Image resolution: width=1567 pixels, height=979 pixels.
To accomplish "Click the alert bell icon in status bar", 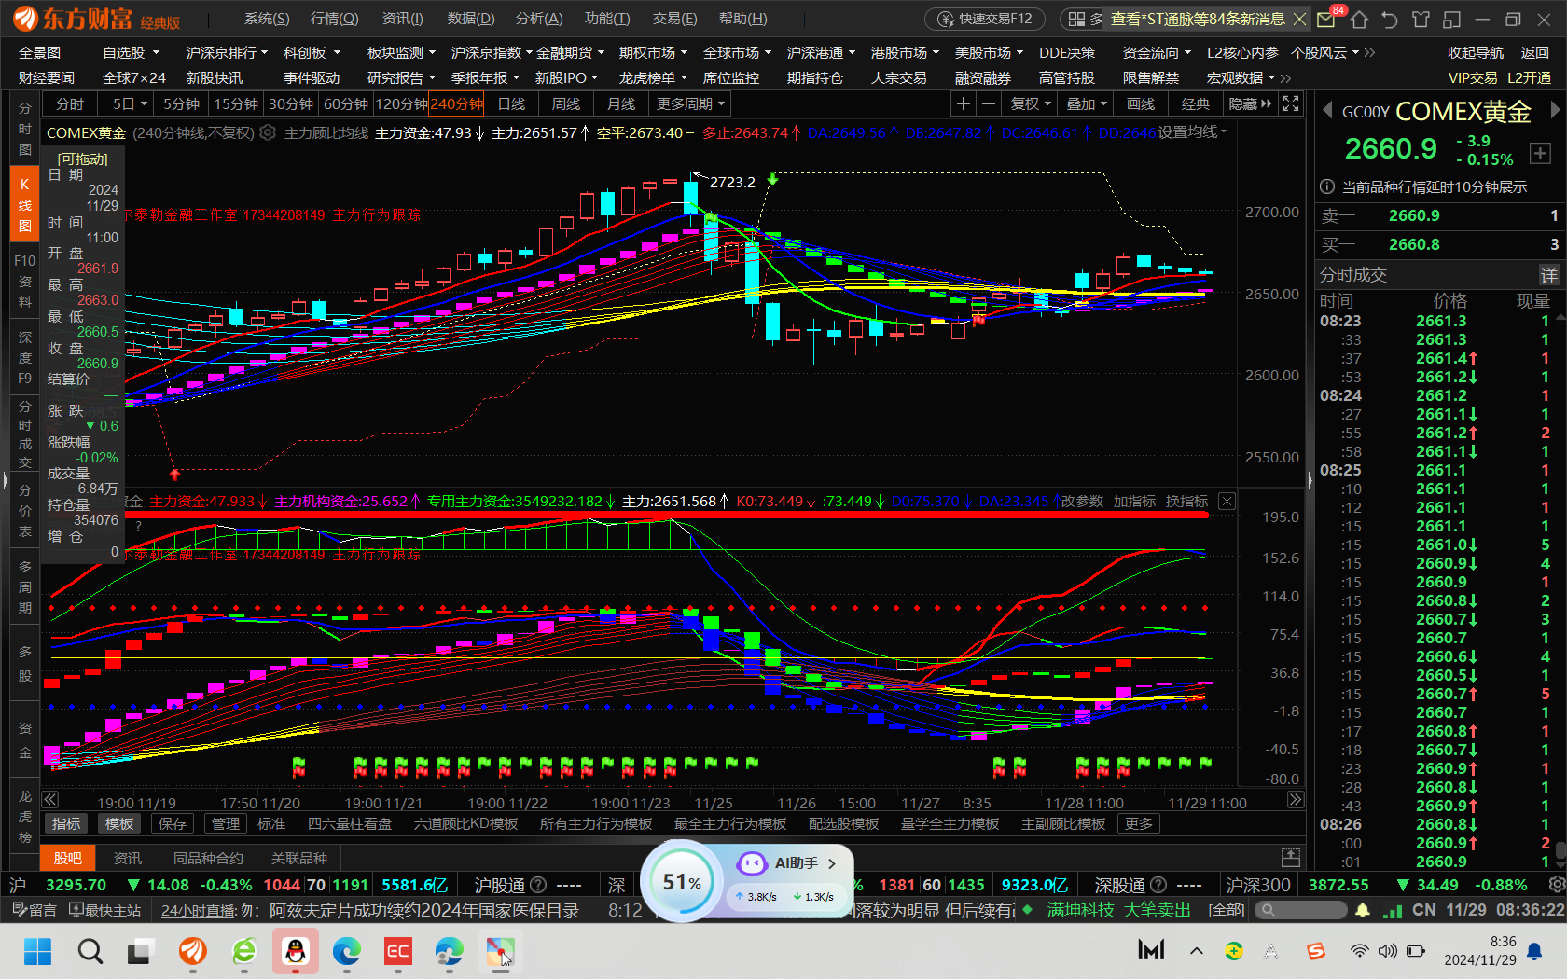I will (1363, 910).
